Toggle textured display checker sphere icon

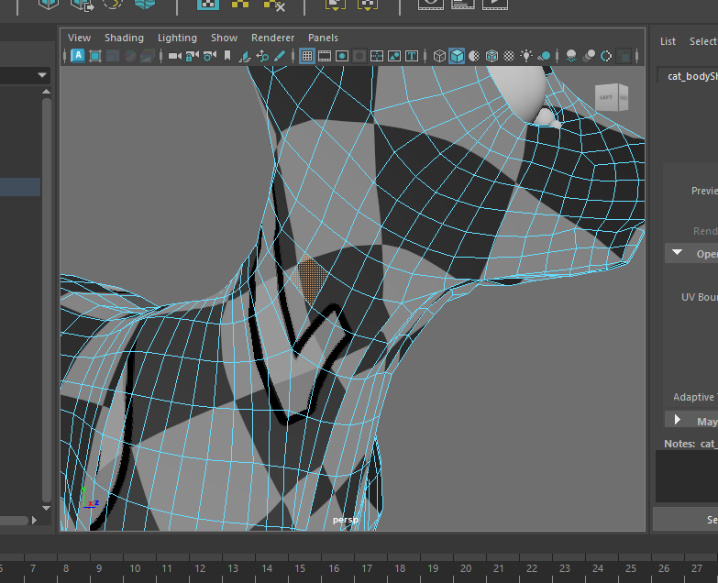click(509, 56)
